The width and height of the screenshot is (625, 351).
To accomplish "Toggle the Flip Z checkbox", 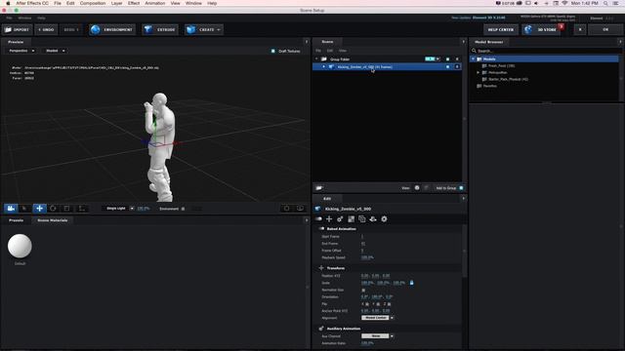I will (x=389, y=304).
